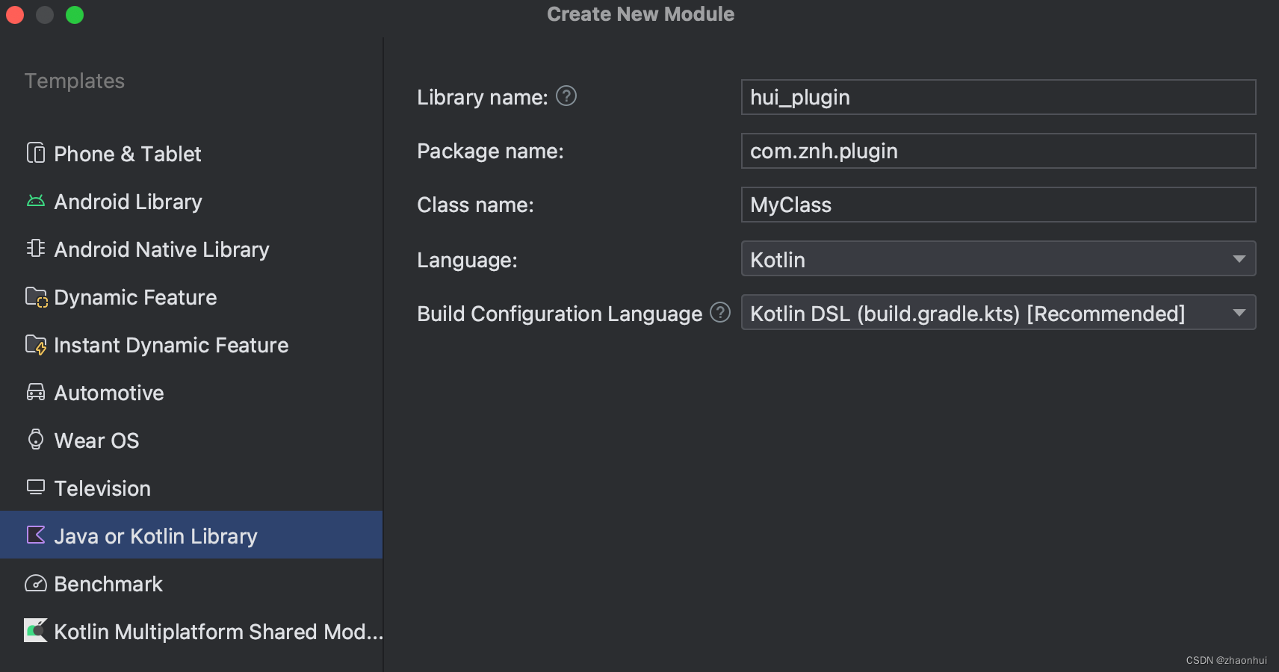Select the Android Library template
Image resolution: width=1279 pixels, height=672 pixels.
pyautogui.click(x=127, y=202)
